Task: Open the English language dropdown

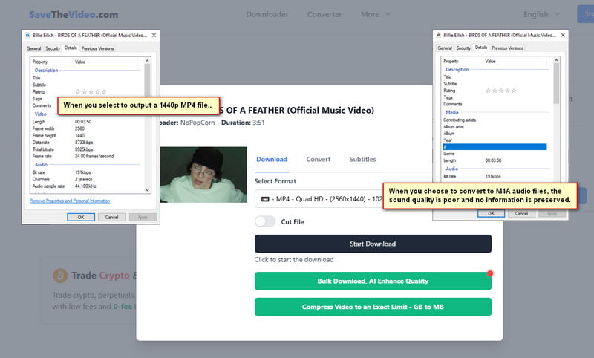Action: (541, 14)
